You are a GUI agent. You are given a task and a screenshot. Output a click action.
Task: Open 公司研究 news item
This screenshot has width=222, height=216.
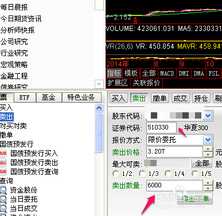pyautogui.click(x=14, y=42)
